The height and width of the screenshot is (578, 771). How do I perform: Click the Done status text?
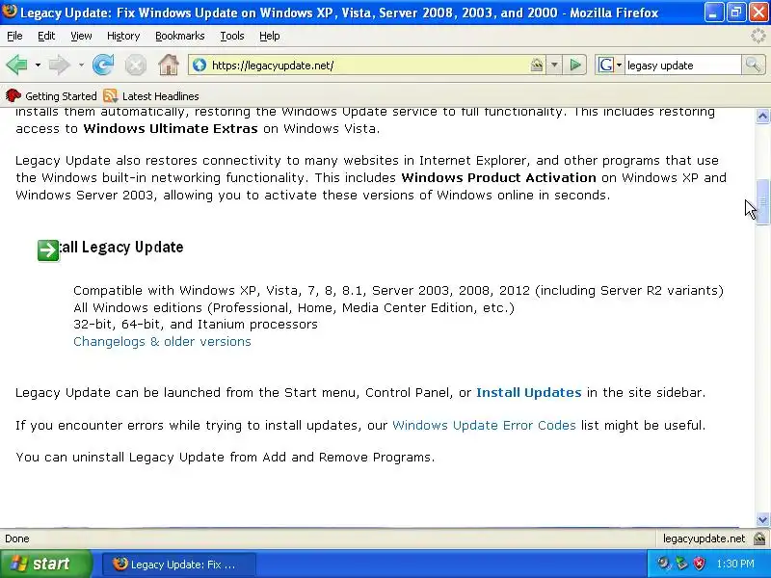click(17, 539)
